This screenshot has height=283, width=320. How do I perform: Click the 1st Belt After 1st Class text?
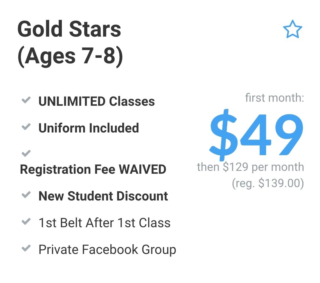tap(105, 223)
